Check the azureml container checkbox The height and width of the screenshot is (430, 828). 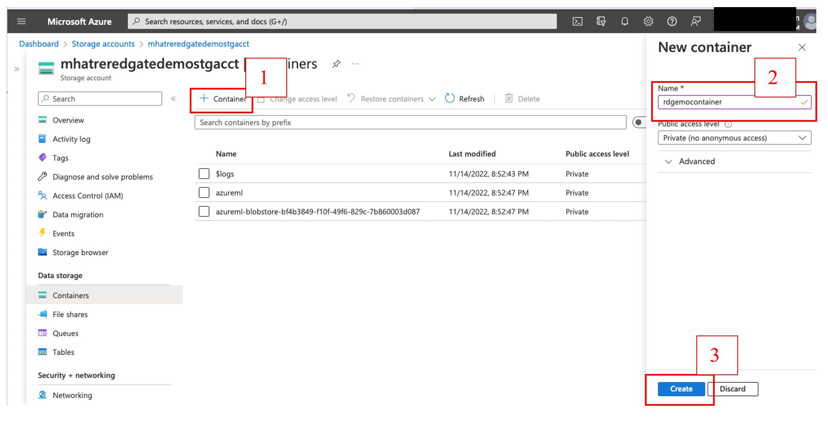(204, 192)
